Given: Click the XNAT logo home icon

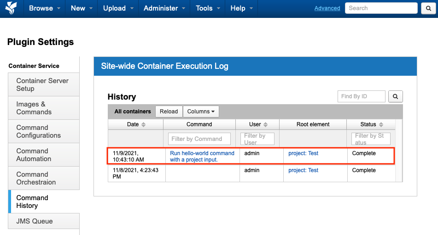Looking at the screenshot, I should 10,8.
